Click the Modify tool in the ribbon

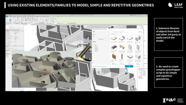(7, 20)
